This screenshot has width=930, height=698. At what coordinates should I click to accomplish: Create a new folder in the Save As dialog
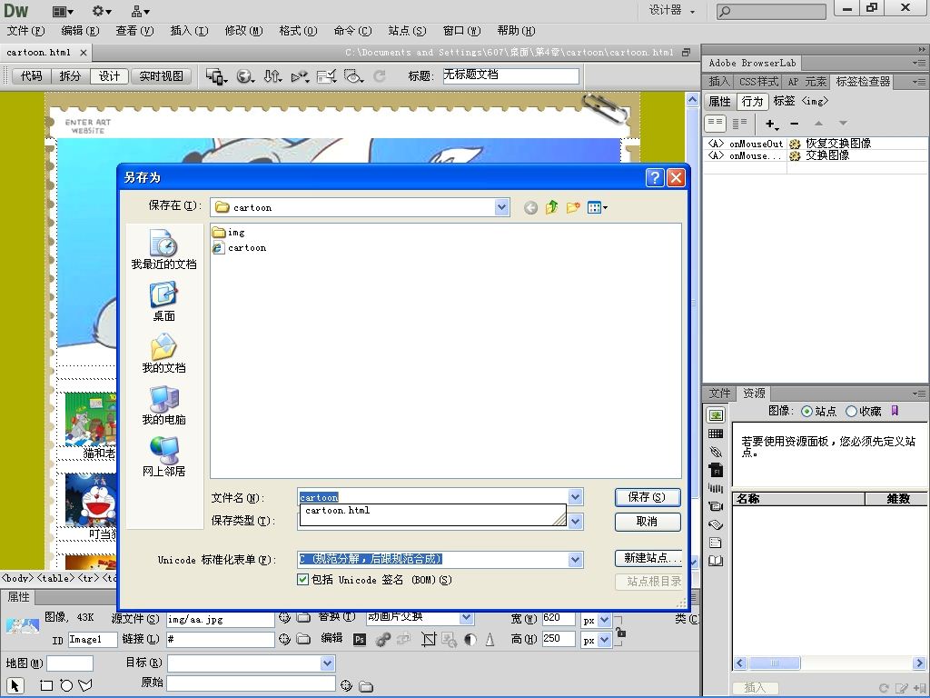click(x=573, y=207)
